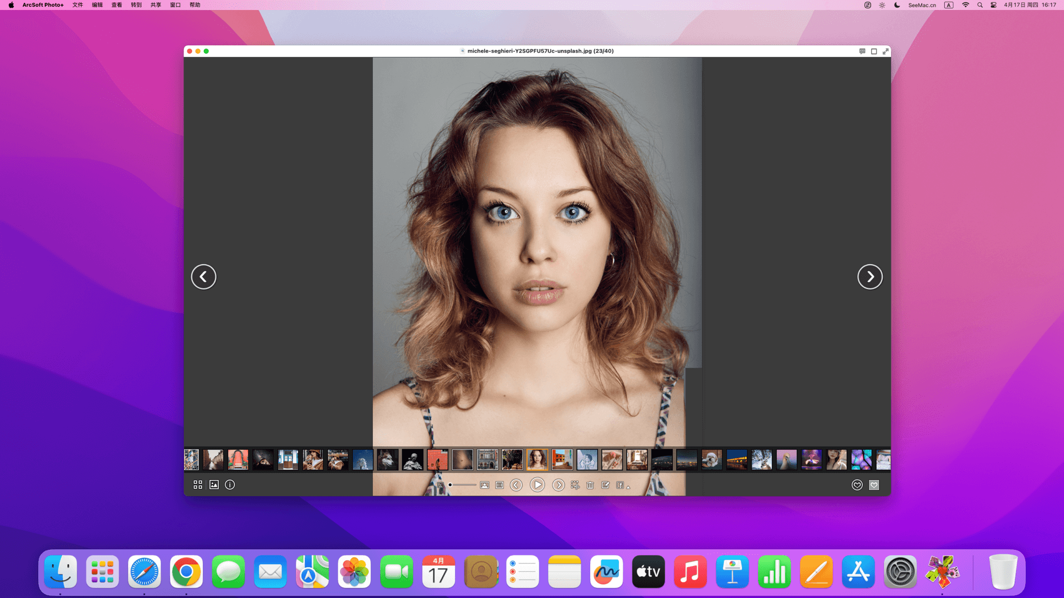Viewport: 1064px width, 598px height.
Task: Open comment icon in title bar
Action: coord(862,51)
